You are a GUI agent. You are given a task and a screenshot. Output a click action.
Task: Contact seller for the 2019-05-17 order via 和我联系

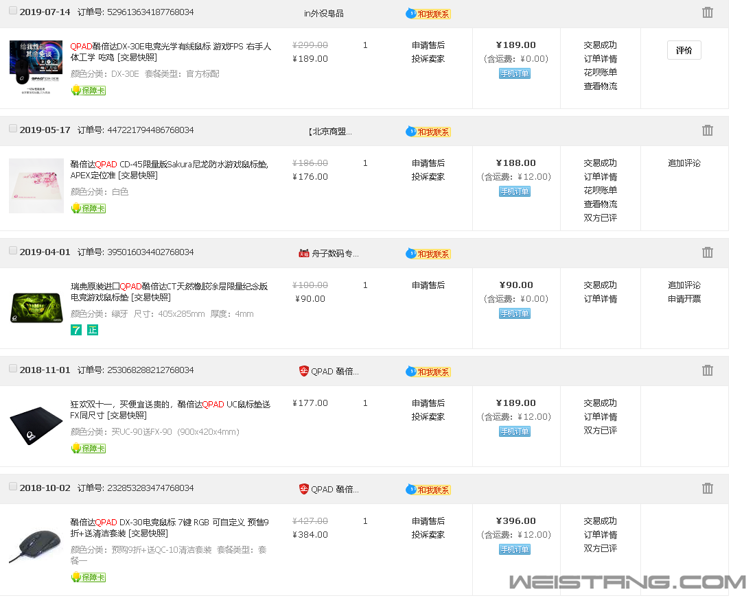coord(428,132)
